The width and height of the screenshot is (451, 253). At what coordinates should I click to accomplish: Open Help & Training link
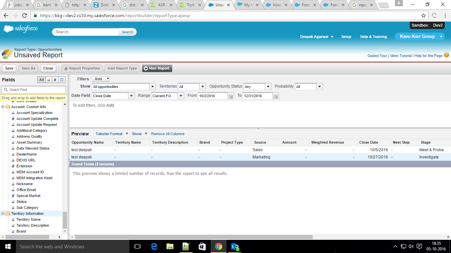coord(373,37)
